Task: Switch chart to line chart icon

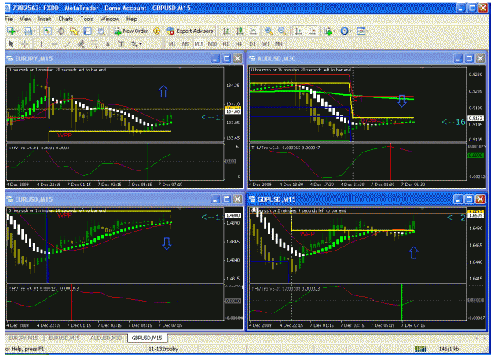Action: coord(253,31)
